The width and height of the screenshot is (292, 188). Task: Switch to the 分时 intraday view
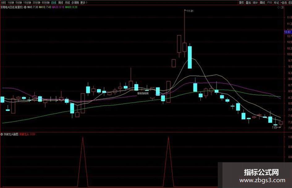pos(3,2)
